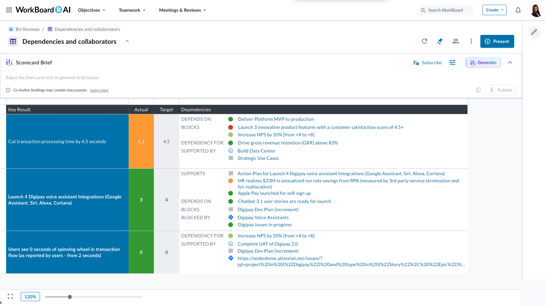
Task: Click the red status dot for Launch 3 innovative features
Action: (x=230, y=127)
